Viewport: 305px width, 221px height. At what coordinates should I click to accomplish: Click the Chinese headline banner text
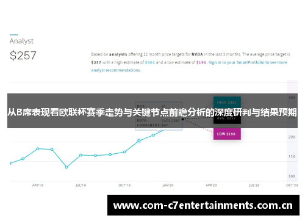click(x=152, y=112)
